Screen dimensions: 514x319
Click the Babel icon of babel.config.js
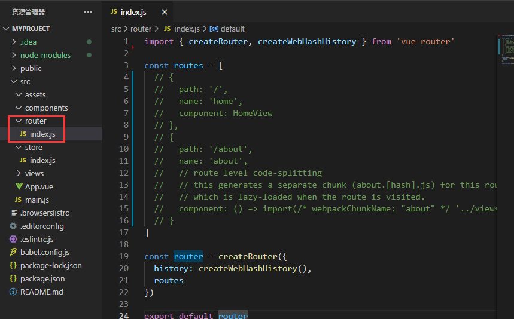point(13,252)
